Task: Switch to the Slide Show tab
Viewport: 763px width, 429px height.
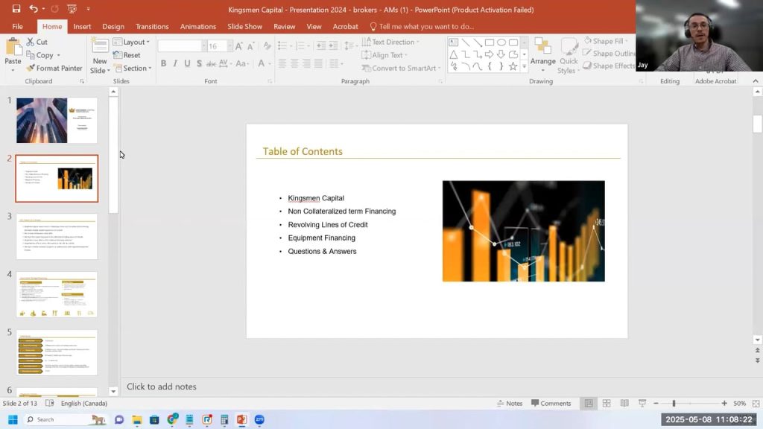Action: [x=244, y=27]
